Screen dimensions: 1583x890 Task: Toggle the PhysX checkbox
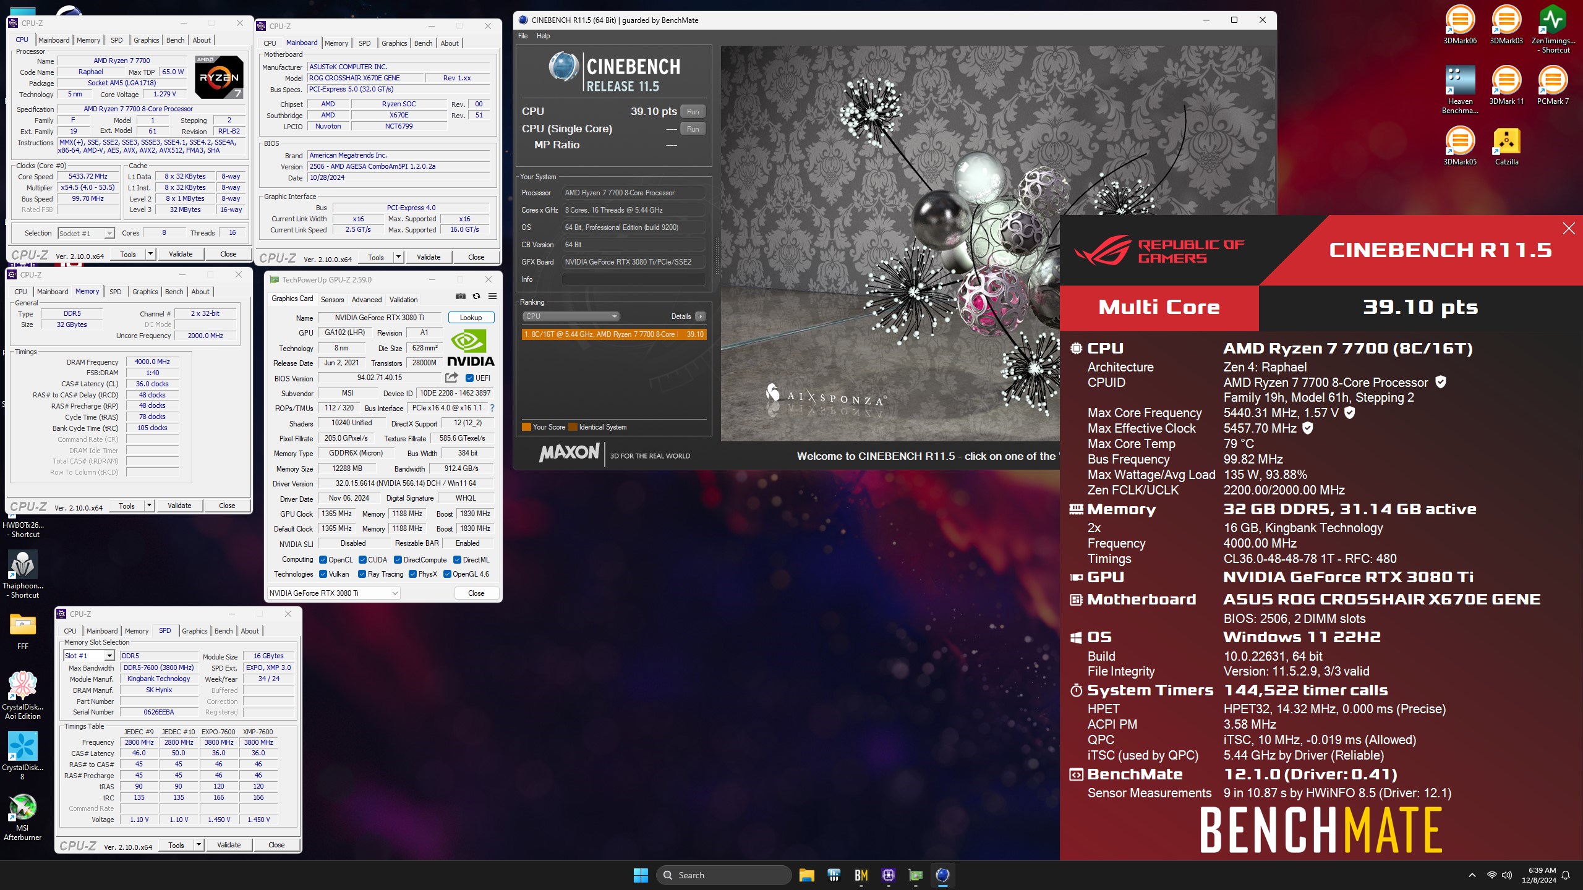(412, 574)
